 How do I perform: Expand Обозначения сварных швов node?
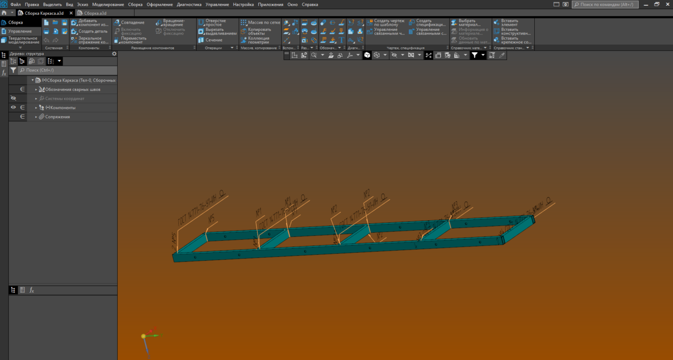tap(36, 89)
